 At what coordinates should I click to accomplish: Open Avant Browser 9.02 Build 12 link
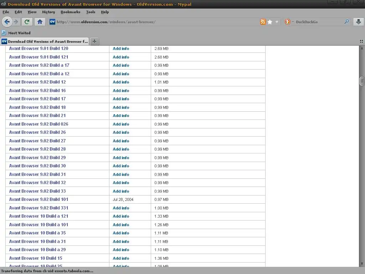click(x=37, y=82)
